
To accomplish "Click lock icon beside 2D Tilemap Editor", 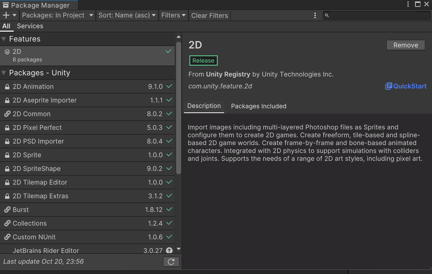I will (x=7, y=182).
